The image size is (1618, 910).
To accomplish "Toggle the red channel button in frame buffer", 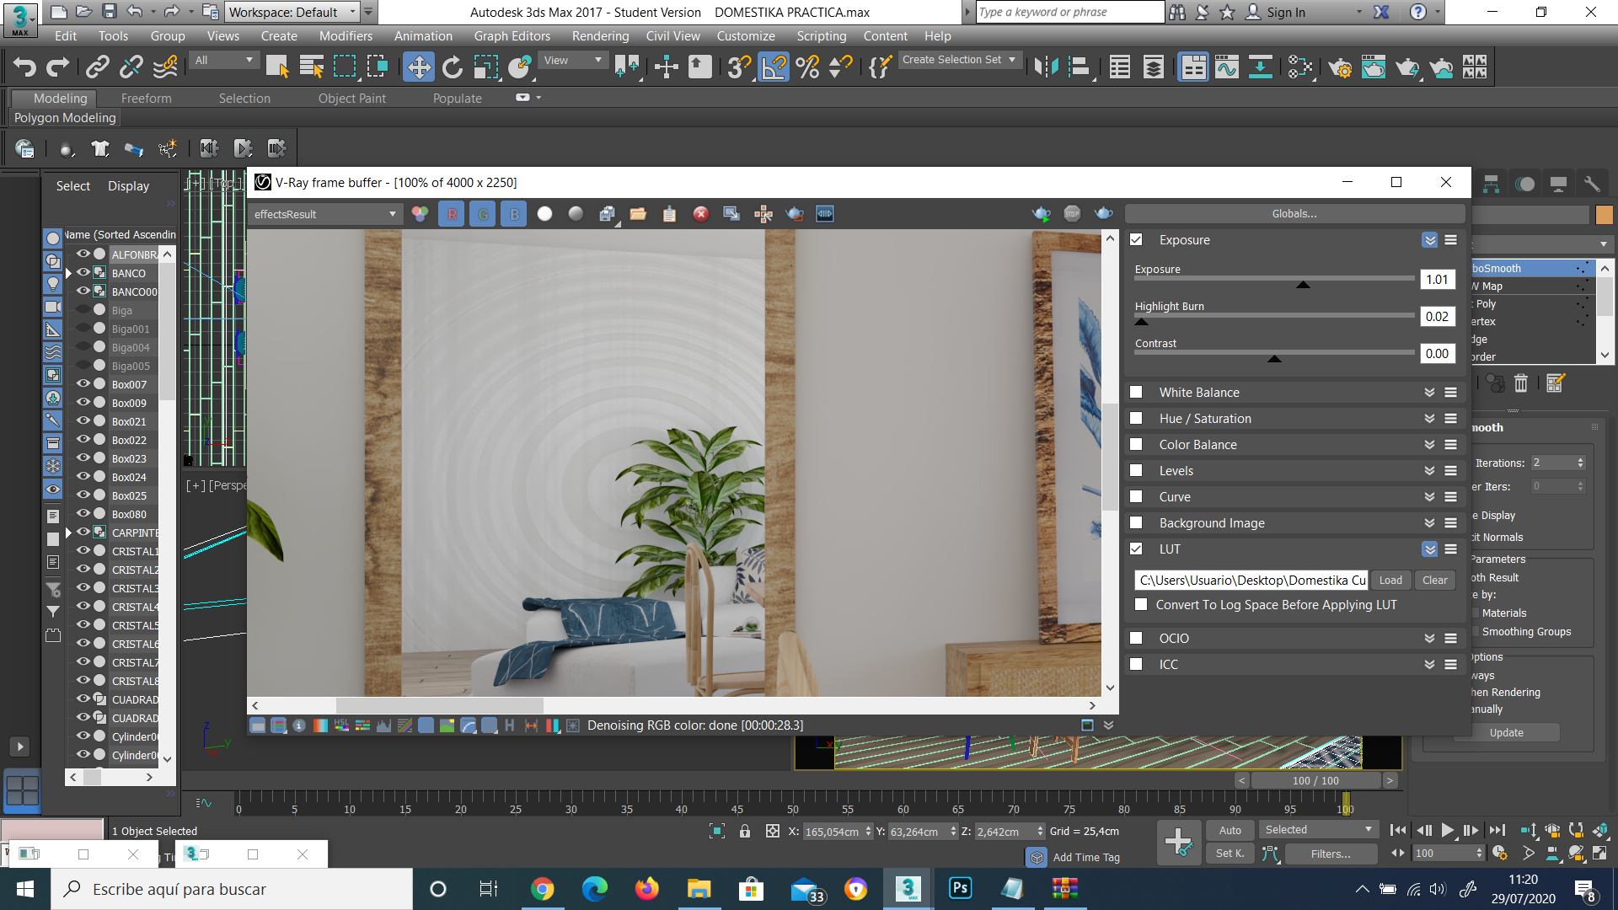I will [x=452, y=214].
